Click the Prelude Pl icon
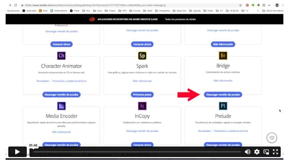This screenshot has width=286, height=163. (x=223, y=106)
